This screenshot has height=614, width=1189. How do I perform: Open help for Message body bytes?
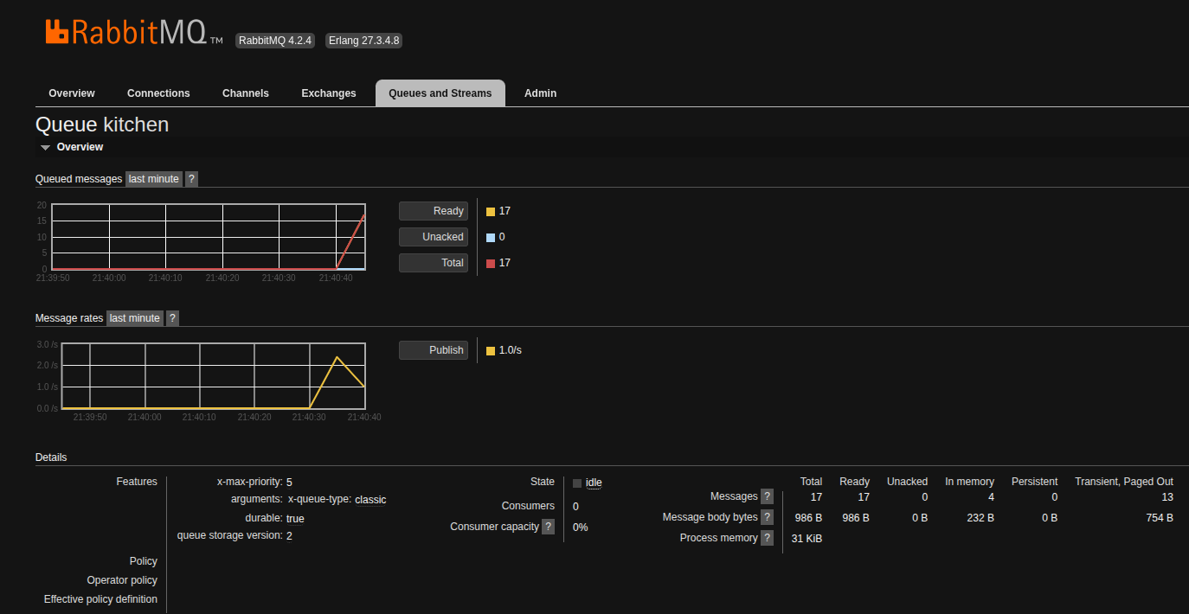pos(767,517)
